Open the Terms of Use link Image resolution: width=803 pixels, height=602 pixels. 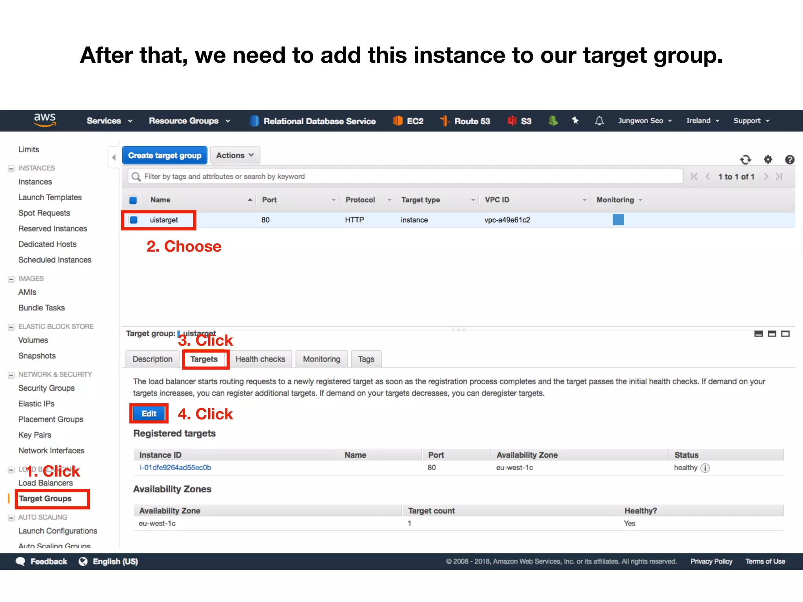click(765, 562)
